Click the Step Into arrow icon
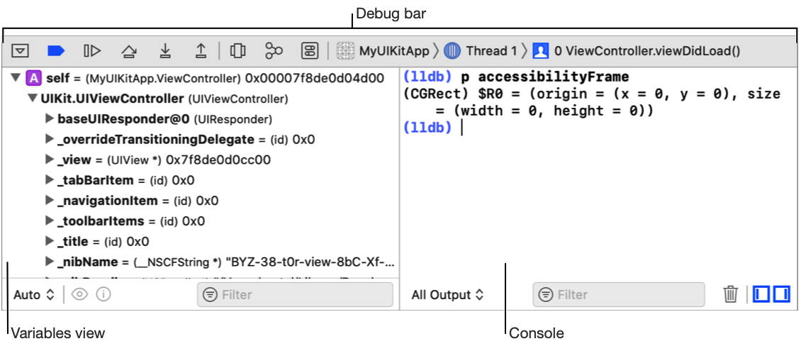The image size is (801, 346). tap(165, 50)
